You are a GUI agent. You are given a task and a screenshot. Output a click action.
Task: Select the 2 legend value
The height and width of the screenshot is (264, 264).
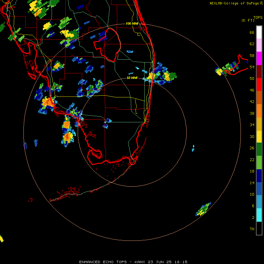click(x=253, y=217)
